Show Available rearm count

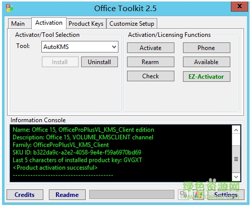coord(207,62)
